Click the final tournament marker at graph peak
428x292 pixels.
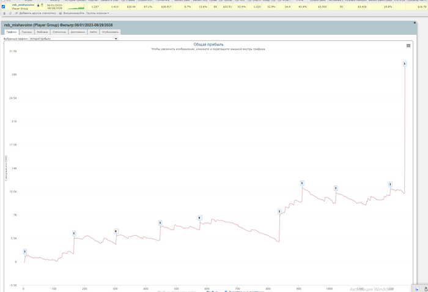405,64
